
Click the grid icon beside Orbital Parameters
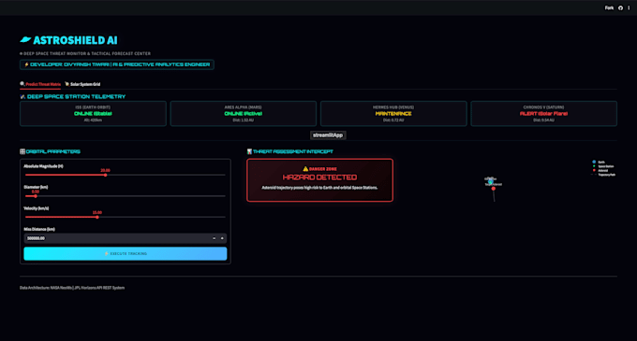(22, 151)
